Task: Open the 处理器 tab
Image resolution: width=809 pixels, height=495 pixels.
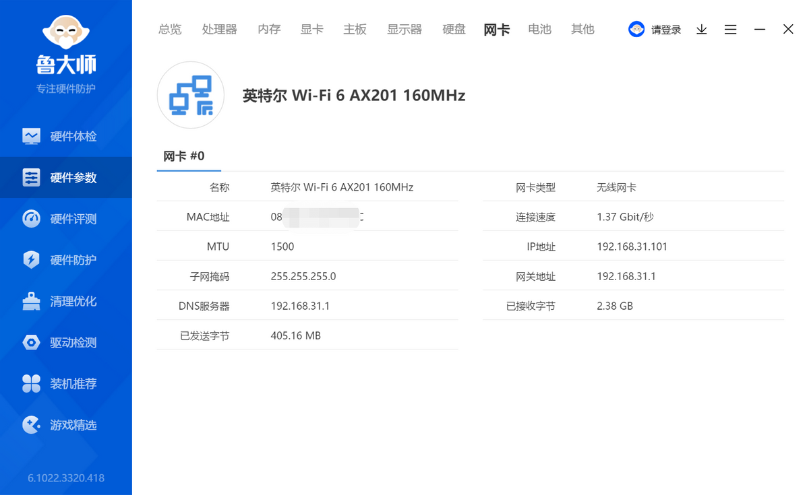Action: (x=219, y=29)
